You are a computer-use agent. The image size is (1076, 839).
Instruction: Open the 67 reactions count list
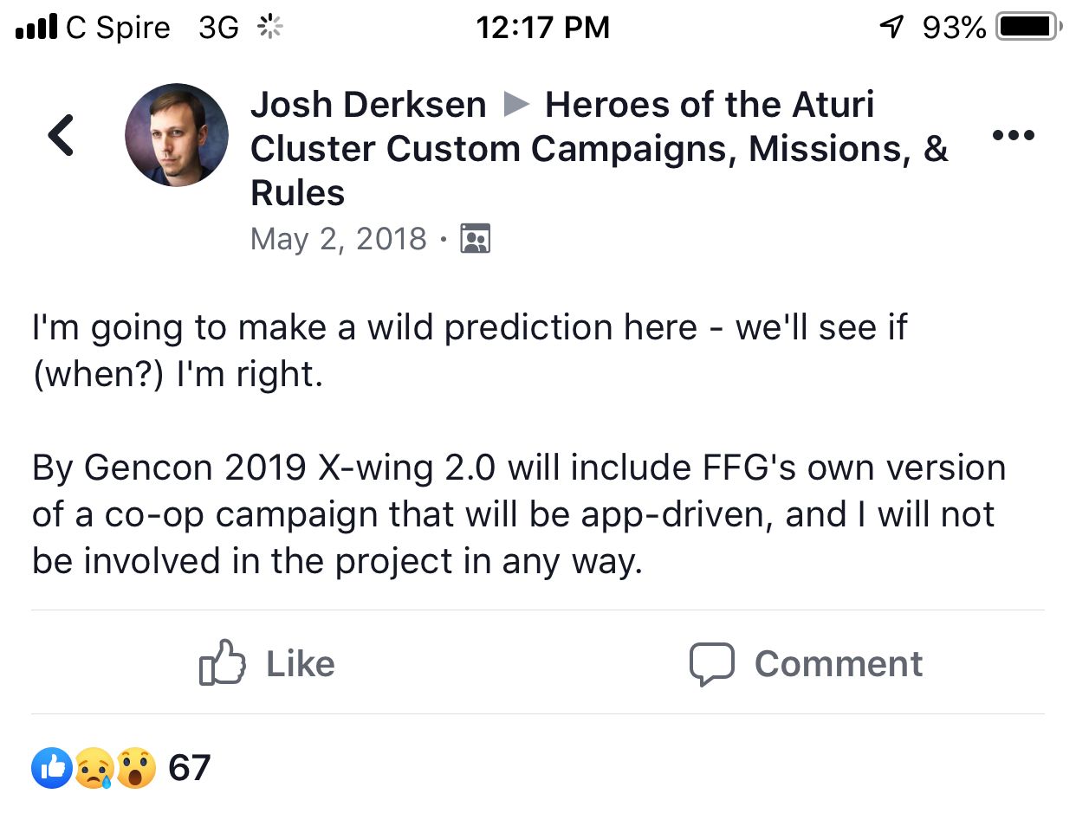coord(189,768)
